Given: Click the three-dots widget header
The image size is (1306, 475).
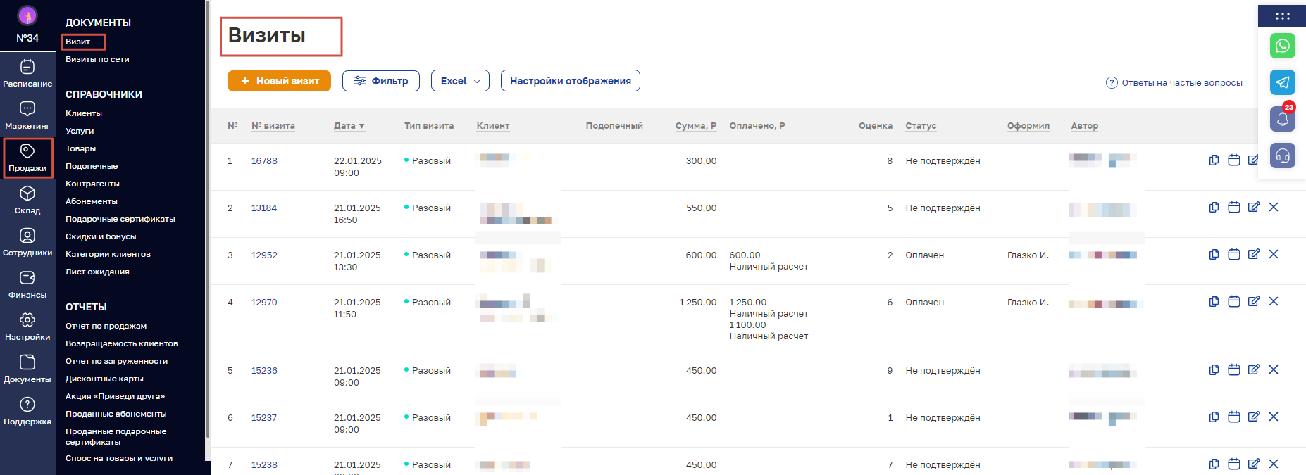Looking at the screenshot, I should pos(1282,16).
